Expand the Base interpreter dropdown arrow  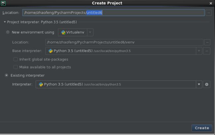coord(199,51)
